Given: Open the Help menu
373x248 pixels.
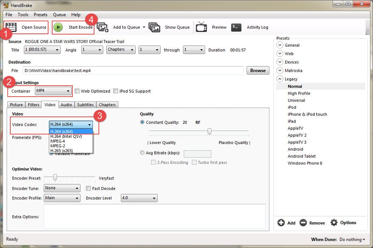Looking at the screenshot, I should pos(76,15).
